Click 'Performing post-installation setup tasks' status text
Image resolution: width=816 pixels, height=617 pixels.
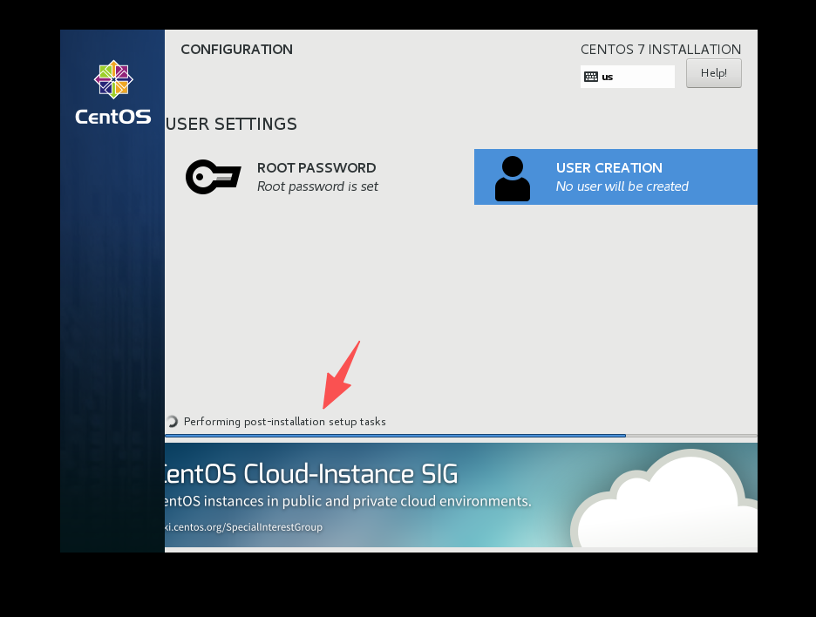285,422
